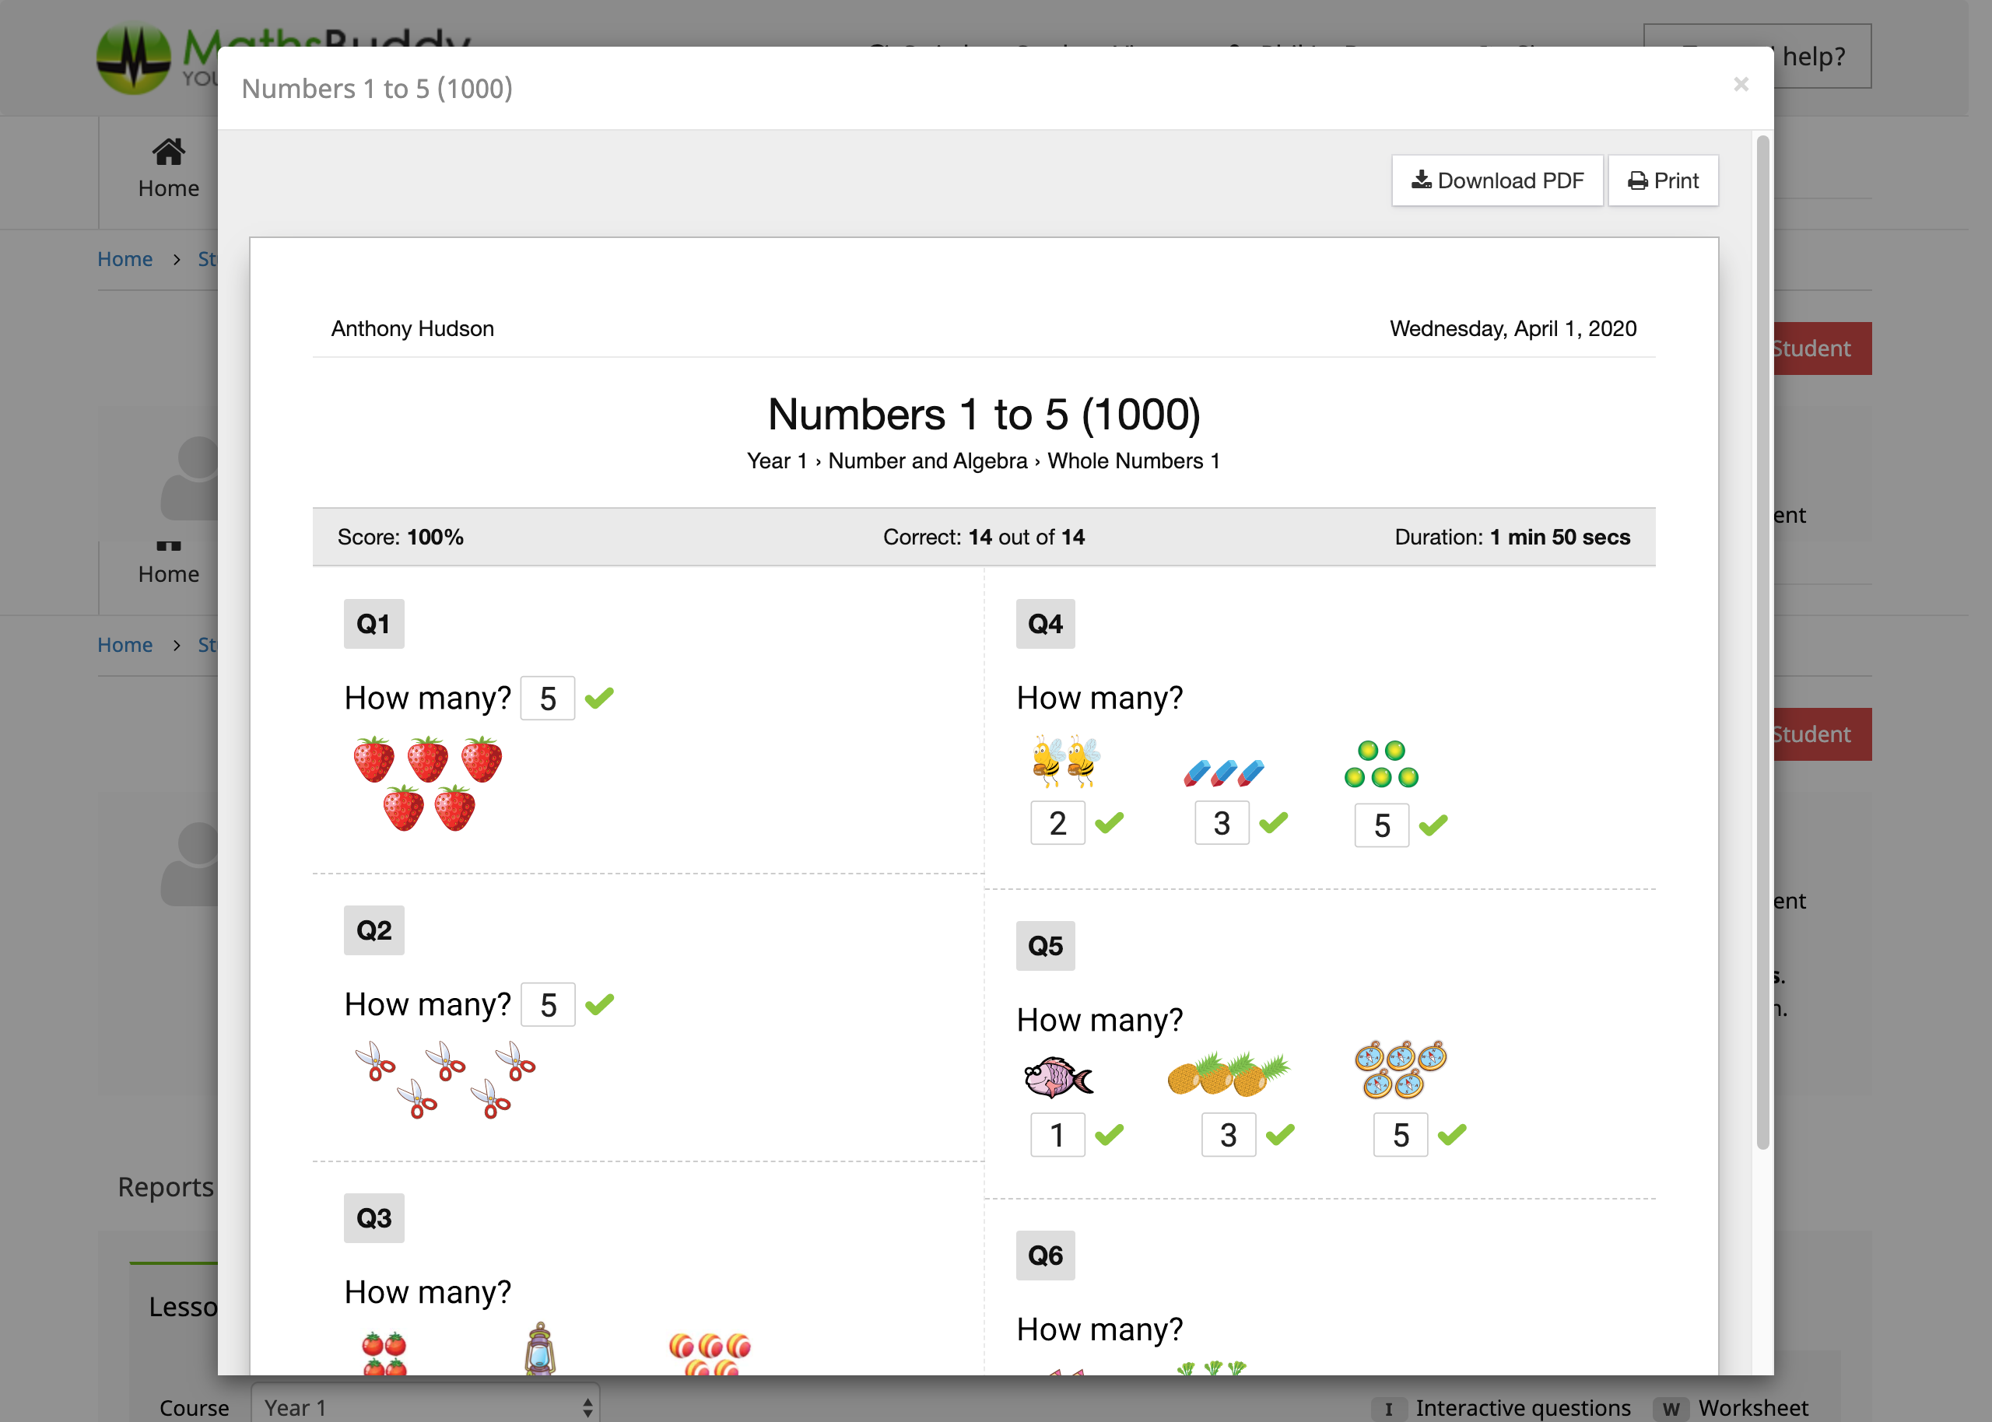Click the Home house icon in navigation
The width and height of the screenshot is (1992, 1422).
(x=168, y=152)
